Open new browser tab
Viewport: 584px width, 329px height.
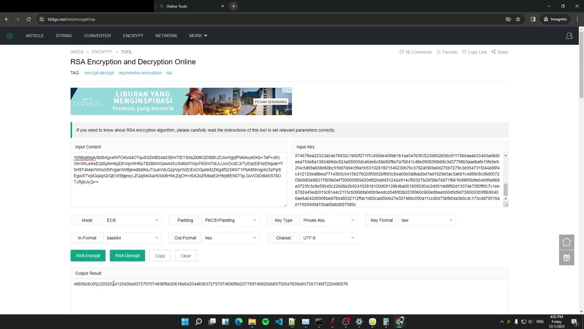[x=233, y=6]
